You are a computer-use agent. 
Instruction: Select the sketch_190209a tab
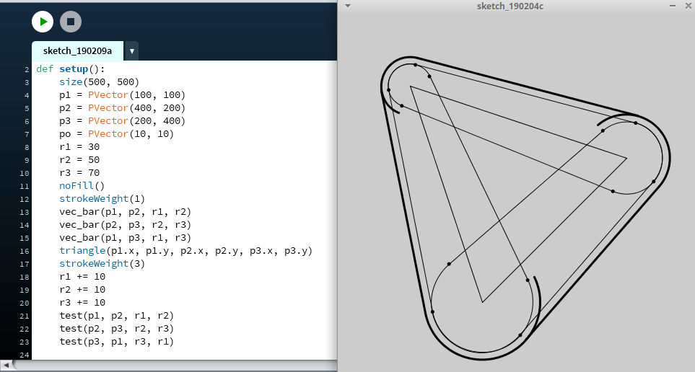78,50
